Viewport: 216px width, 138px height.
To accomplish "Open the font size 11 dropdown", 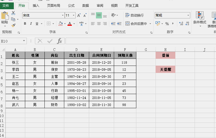I will coord(74,15).
